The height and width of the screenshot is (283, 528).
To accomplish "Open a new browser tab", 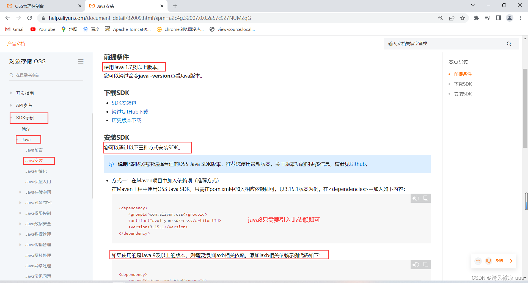I will point(175,6).
